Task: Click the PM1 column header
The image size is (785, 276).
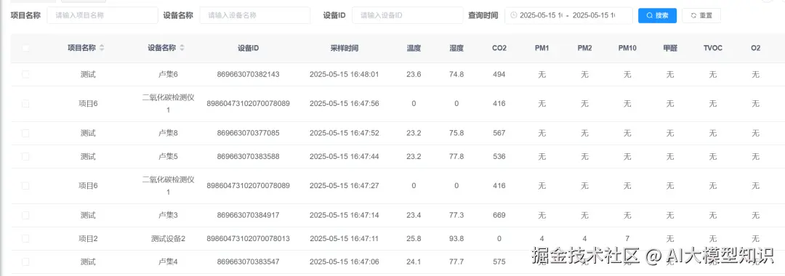Action: [542, 49]
